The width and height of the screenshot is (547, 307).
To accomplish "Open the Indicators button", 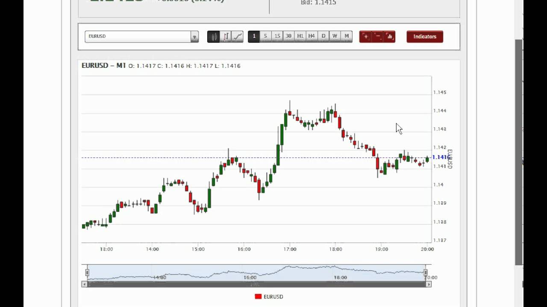I will 425,37.
